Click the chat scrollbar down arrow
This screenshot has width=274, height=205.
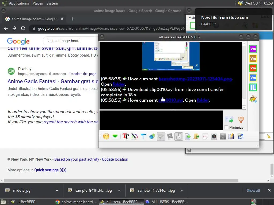click(244, 107)
